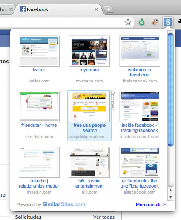The height and width of the screenshot is (220, 181).
Task: Click the orange bug extension icon
Action: [155, 22]
